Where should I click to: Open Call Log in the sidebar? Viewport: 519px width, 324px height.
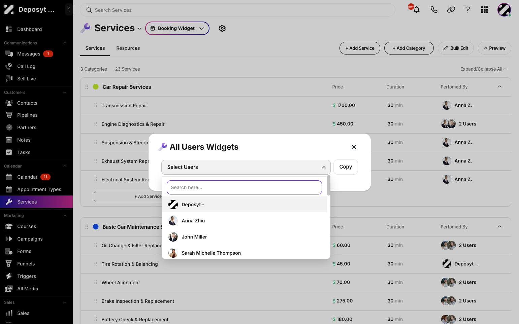tap(36, 66)
